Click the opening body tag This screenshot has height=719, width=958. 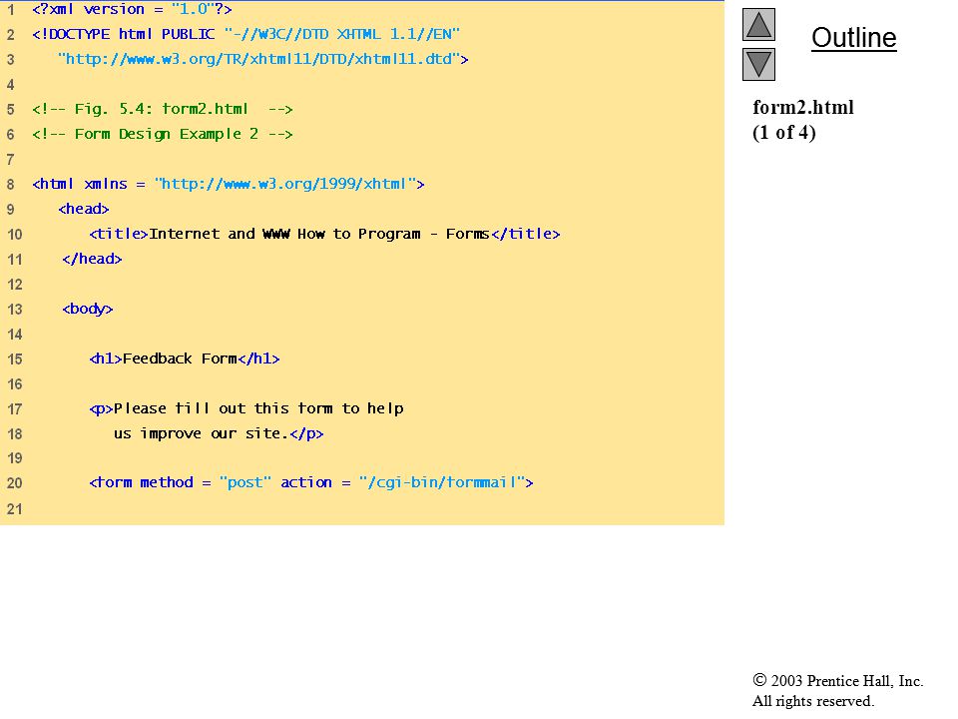tap(88, 309)
